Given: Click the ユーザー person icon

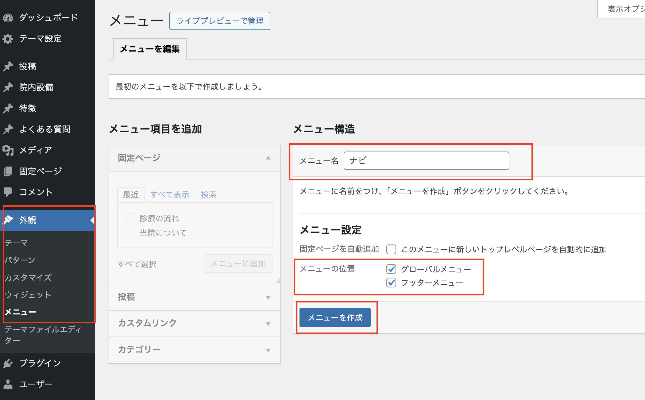Looking at the screenshot, I should click(x=8, y=384).
